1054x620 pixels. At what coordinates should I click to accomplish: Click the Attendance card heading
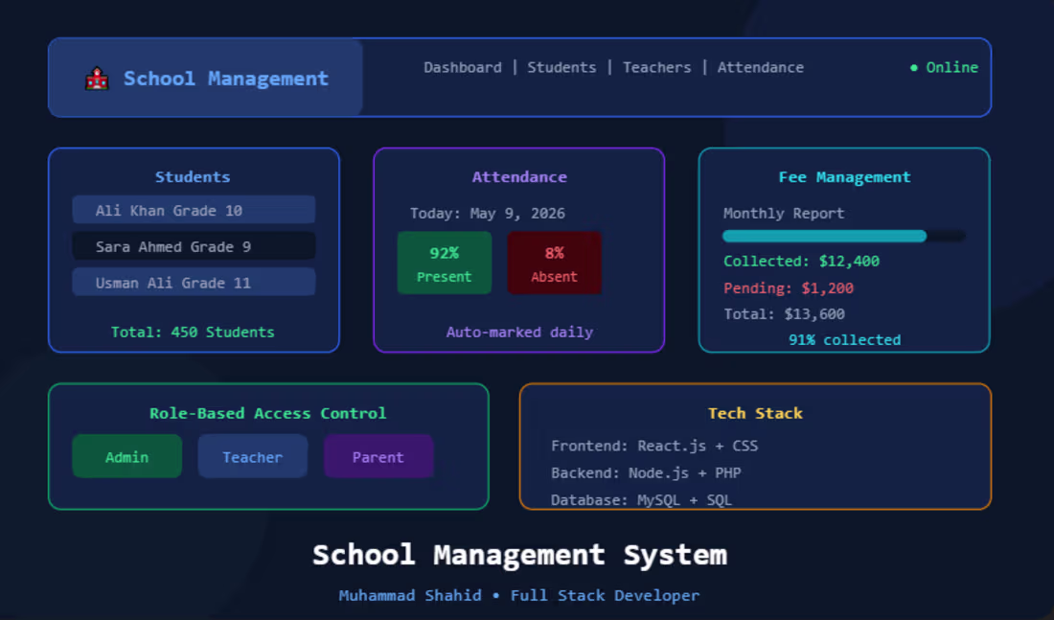pyautogui.click(x=519, y=177)
